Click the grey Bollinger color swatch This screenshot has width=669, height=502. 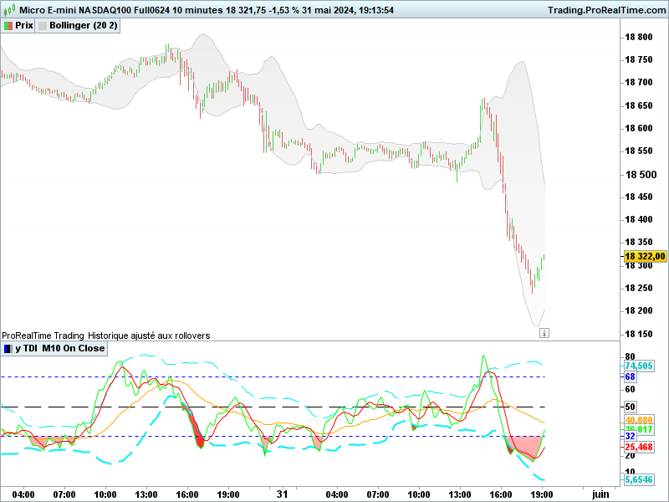pyautogui.click(x=43, y=26)
